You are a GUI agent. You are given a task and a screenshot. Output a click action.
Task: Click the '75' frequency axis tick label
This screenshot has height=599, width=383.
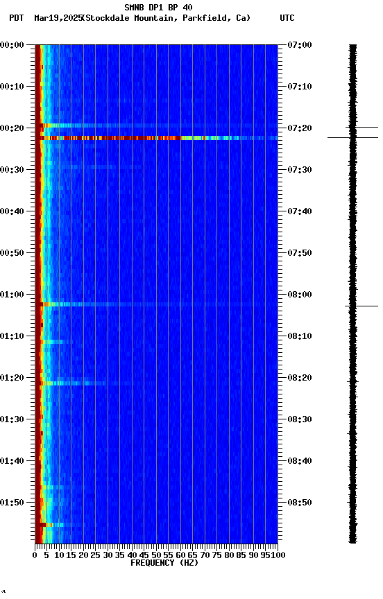[x=216, y=555]
